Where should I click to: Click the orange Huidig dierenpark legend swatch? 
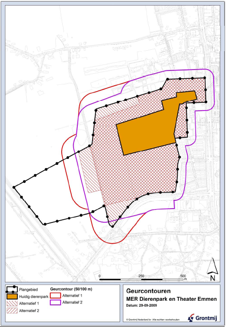point(12,296)
